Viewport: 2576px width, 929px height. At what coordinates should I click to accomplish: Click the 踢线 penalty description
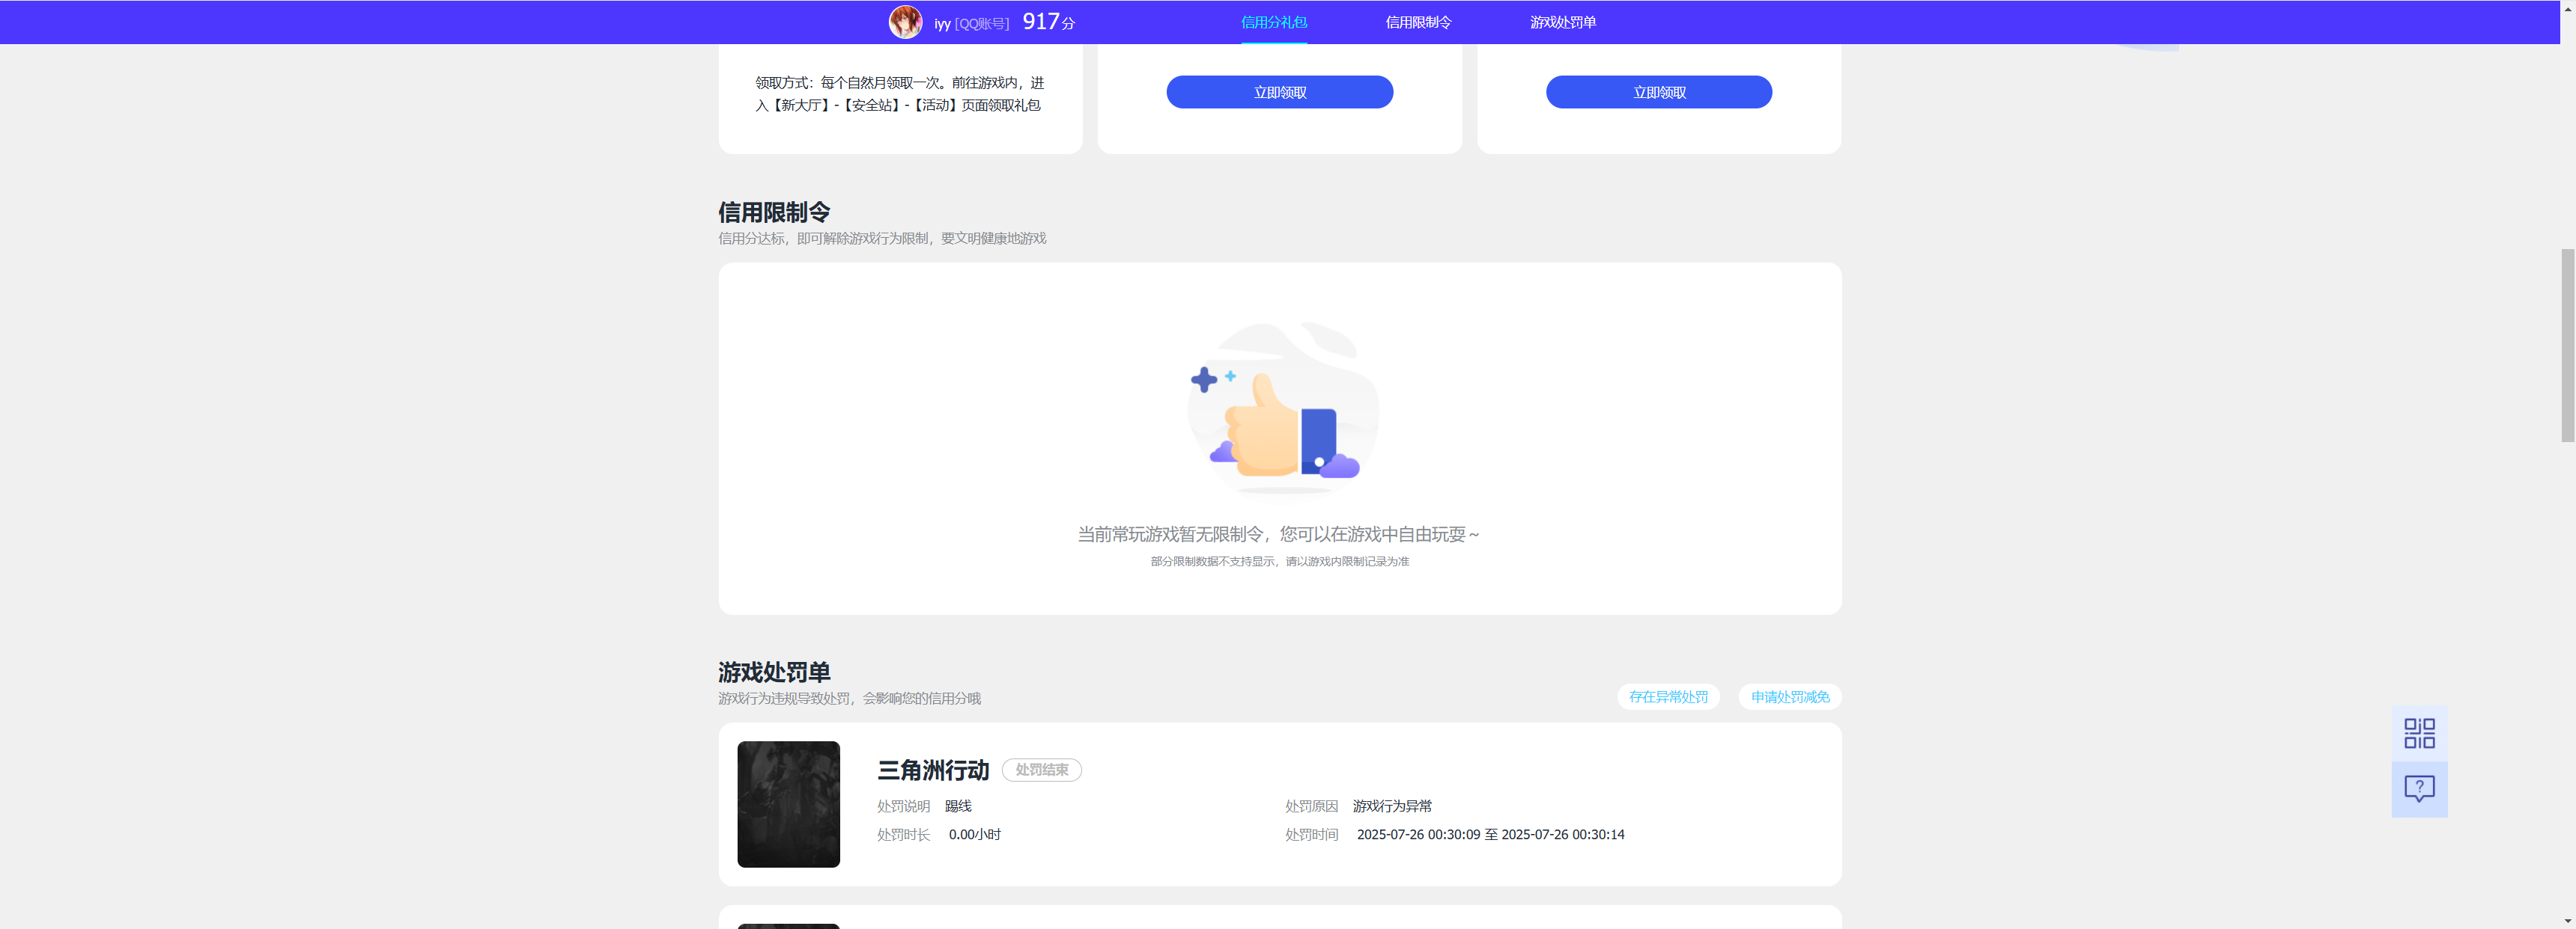tap(957, 806)
